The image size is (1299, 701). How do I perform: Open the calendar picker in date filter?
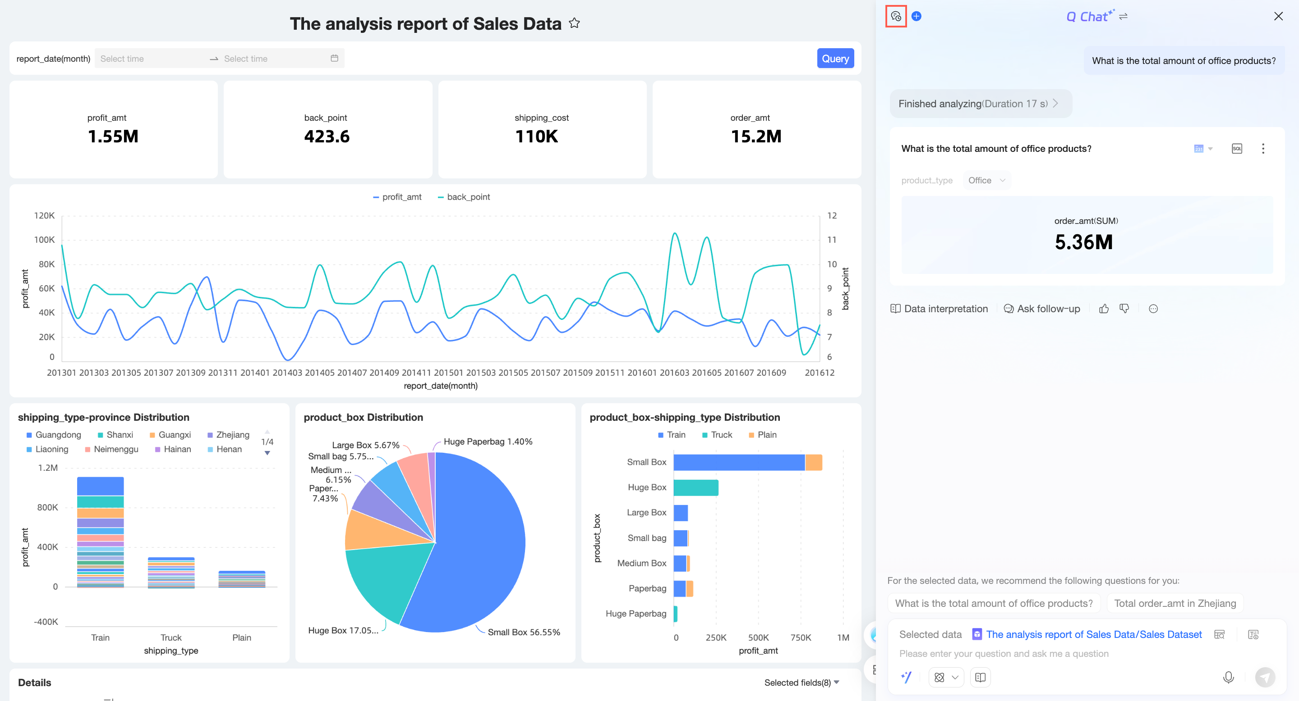[x=334, y=59]
